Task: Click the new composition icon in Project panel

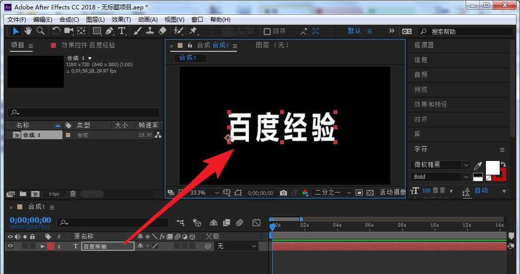Action: coord(35,194)
